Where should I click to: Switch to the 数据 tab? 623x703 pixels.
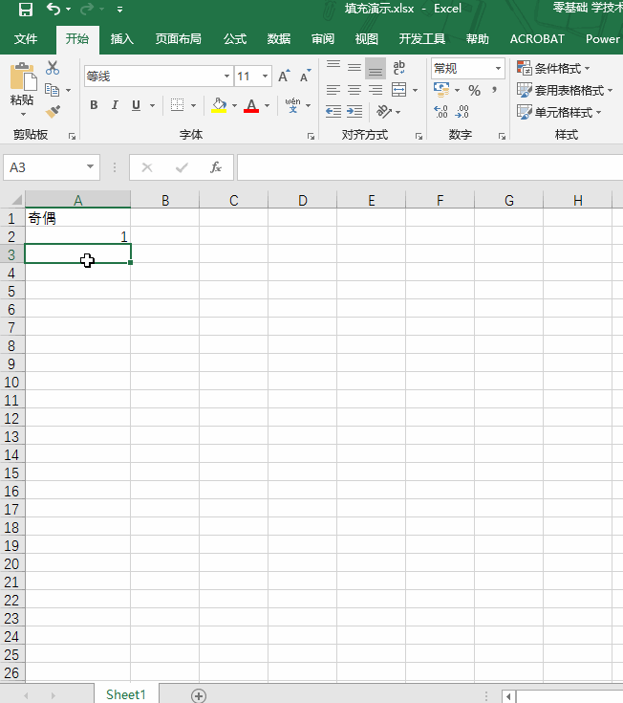click(x=279, y=39)
